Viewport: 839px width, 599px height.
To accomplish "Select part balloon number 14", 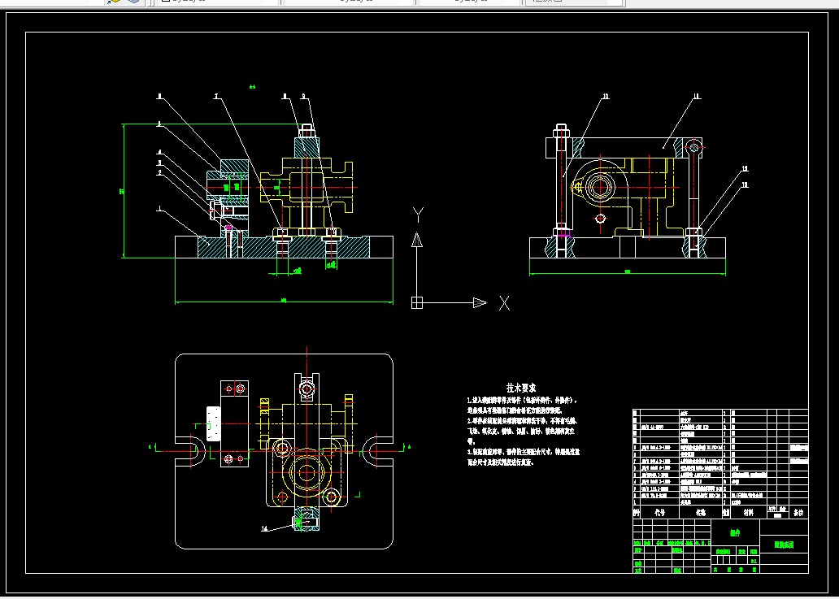I will pos(264,528).
